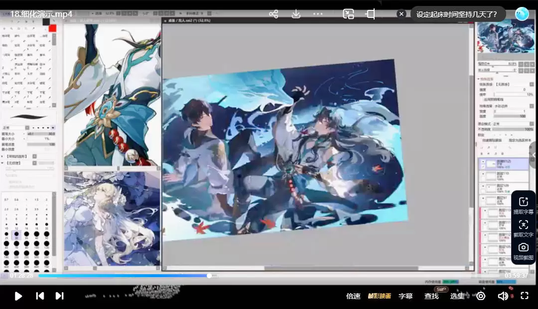Share the video via share icon

pos(273,14)
